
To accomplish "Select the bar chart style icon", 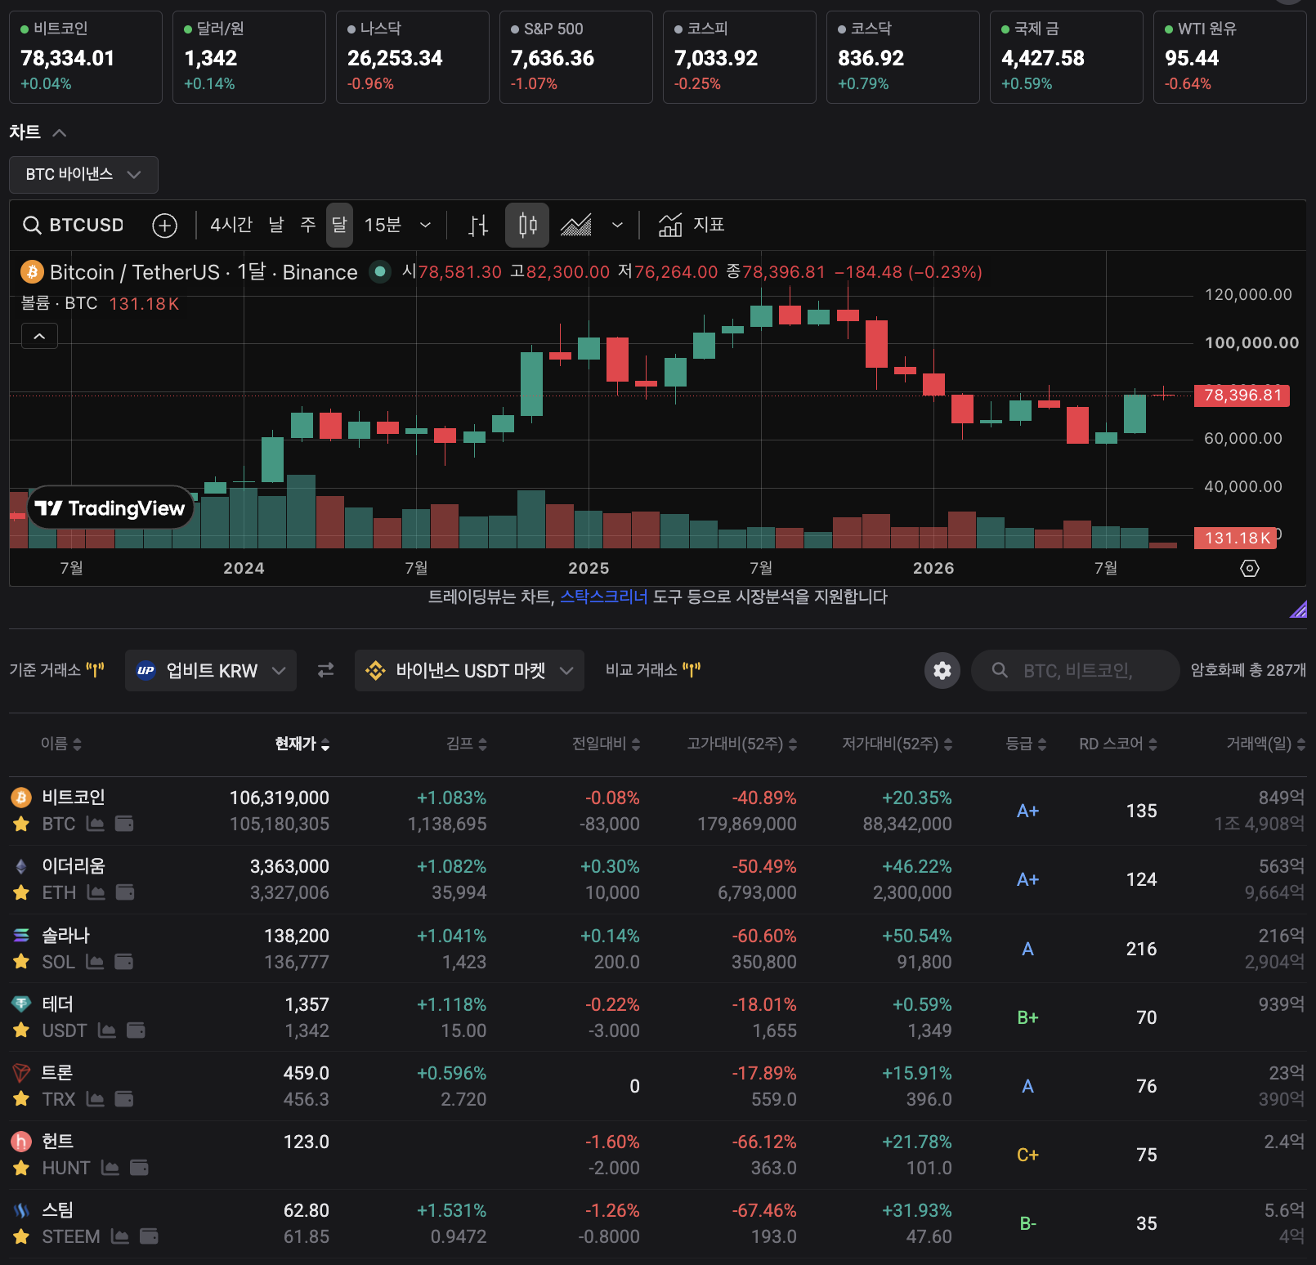I will click(478, 226).
